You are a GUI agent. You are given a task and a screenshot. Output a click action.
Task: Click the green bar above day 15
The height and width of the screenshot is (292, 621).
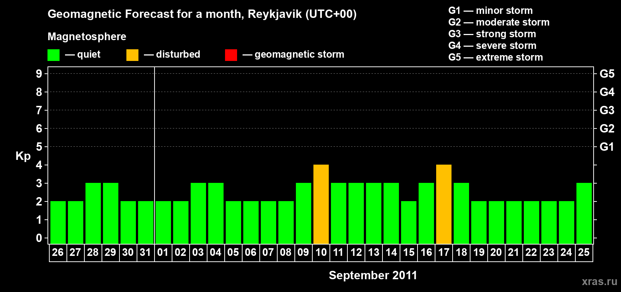(409, 222)
